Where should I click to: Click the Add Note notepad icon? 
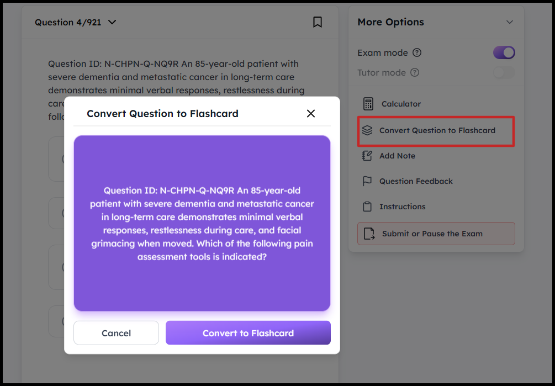pyautogui.click(x=367, y=156)
